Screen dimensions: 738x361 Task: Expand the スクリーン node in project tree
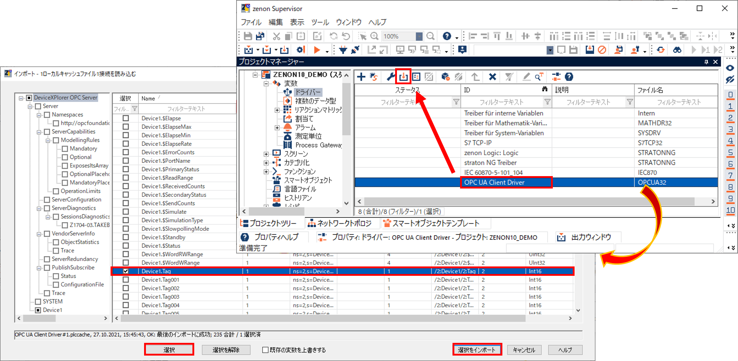point(266,154)
